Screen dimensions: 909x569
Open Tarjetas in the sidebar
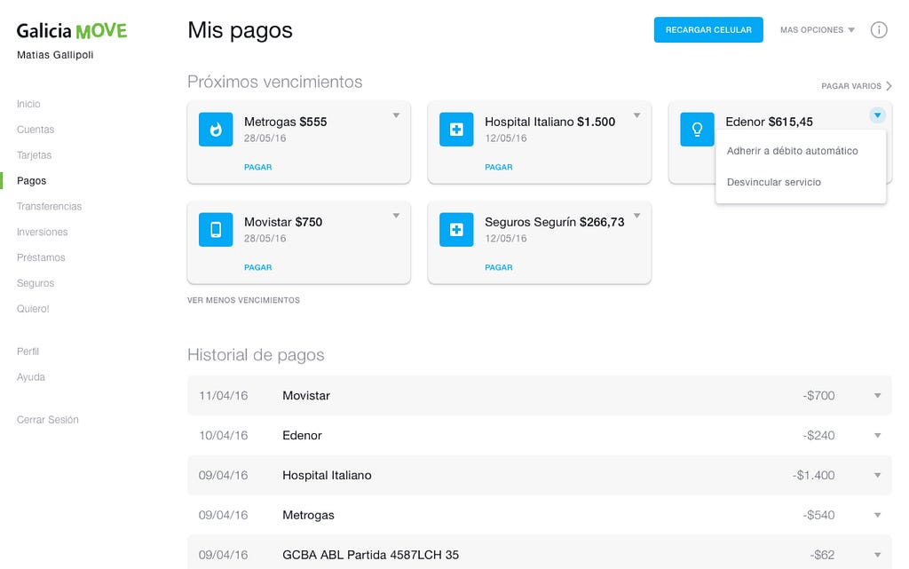tap(35, 154)
